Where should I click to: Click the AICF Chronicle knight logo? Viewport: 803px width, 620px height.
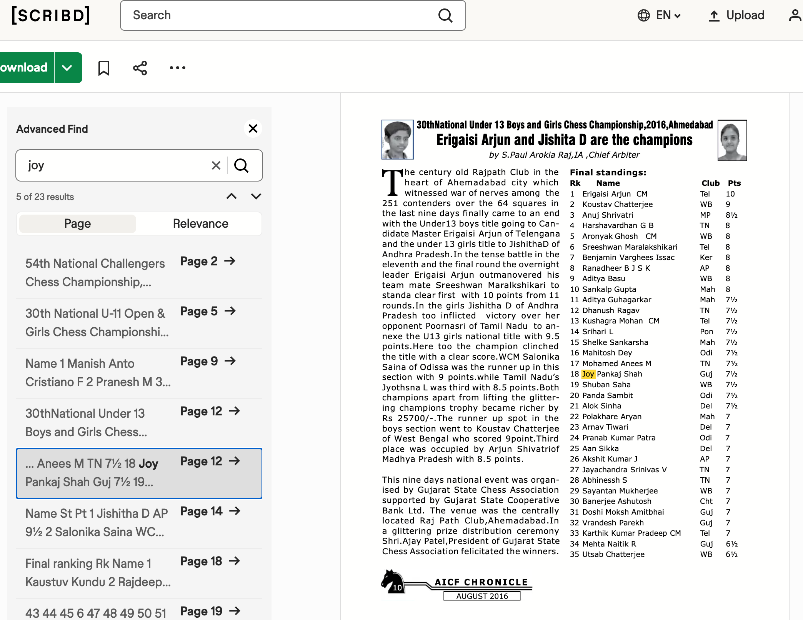coord(393,581)
